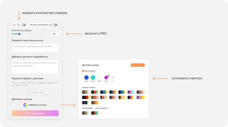Screen dimensions: 228x127
Task: Remove the magenta color via its x badge
Action: pyautogui.click(x=108, y=76)
